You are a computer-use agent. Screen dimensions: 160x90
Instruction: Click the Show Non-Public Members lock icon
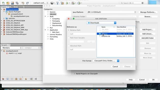click(x=16, y=79)
